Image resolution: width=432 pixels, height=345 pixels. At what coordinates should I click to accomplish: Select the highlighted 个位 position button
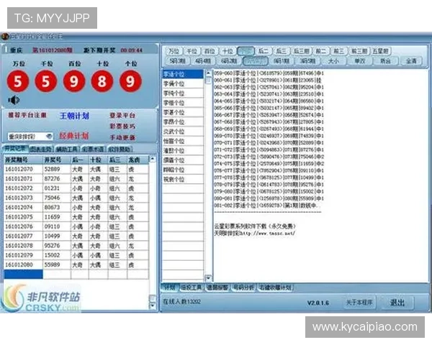point(246,51)
